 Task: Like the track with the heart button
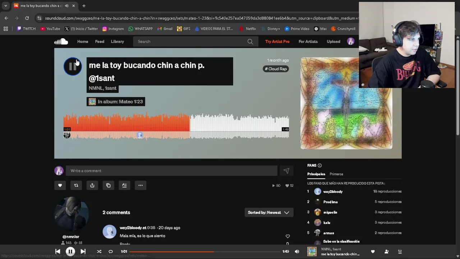60,185
